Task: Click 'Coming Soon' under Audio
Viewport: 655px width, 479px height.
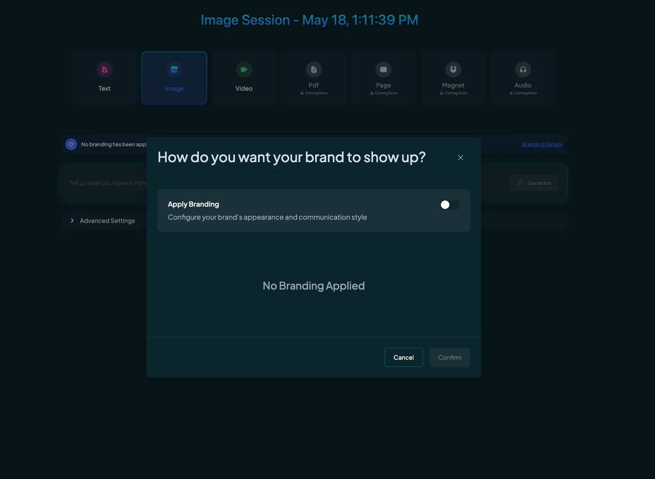Action: (525, 93)
